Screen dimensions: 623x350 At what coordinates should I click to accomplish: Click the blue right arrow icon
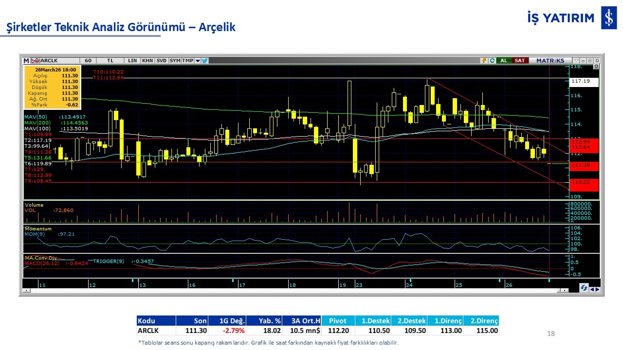click(597, 289)
